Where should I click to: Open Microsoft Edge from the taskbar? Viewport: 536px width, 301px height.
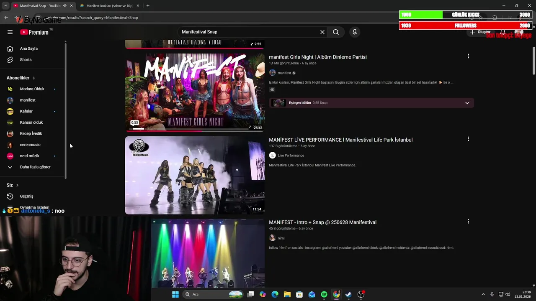(x=275, y=294)
